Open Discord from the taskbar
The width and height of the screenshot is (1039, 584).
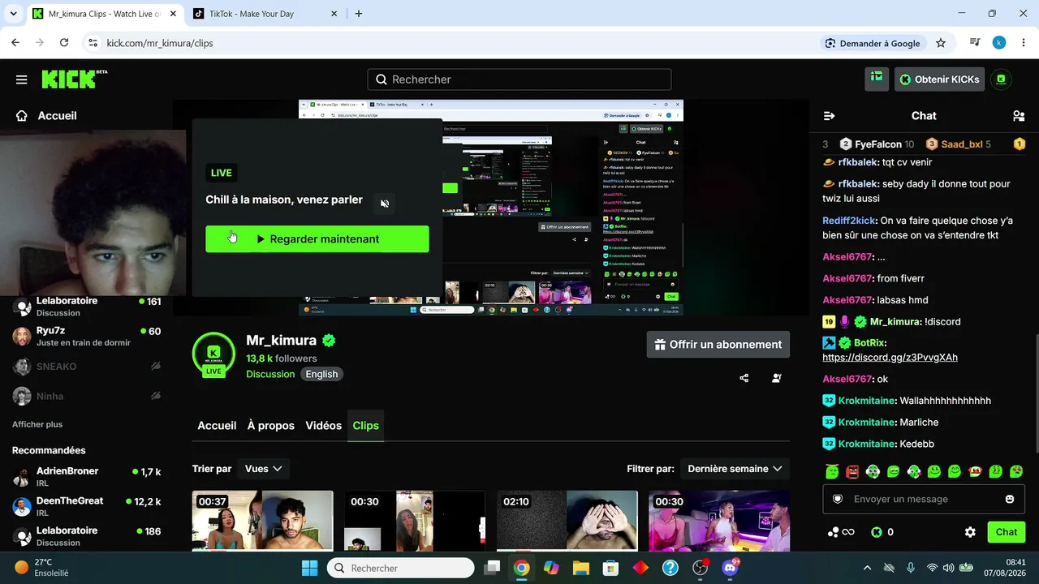pos(730,568)
